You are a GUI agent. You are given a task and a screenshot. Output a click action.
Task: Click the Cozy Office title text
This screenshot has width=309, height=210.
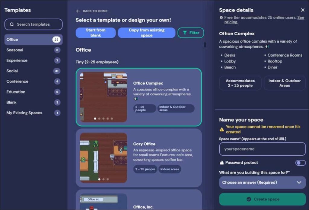tap(144, 144)
